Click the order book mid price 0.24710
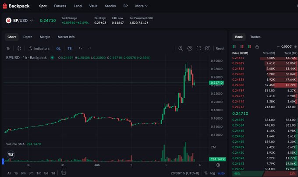The width and height of the screenshot is (298, 177). [240, 113]
